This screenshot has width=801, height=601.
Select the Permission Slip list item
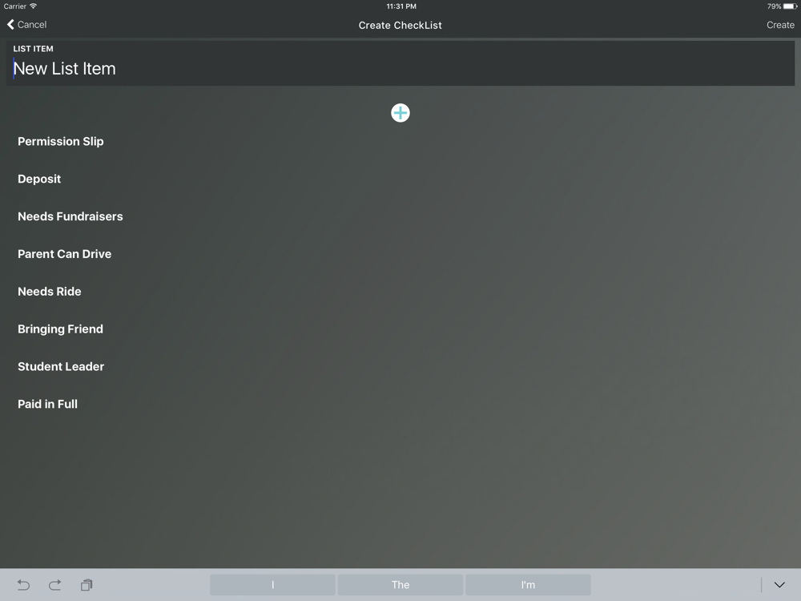(61, 142)
